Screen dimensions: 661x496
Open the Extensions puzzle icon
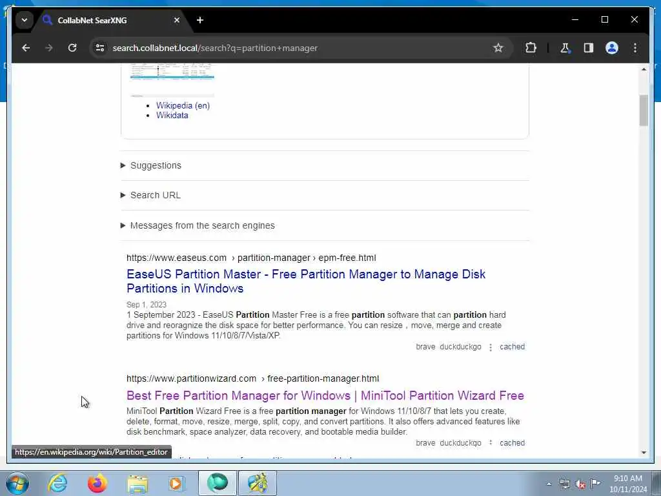(531, 48)
